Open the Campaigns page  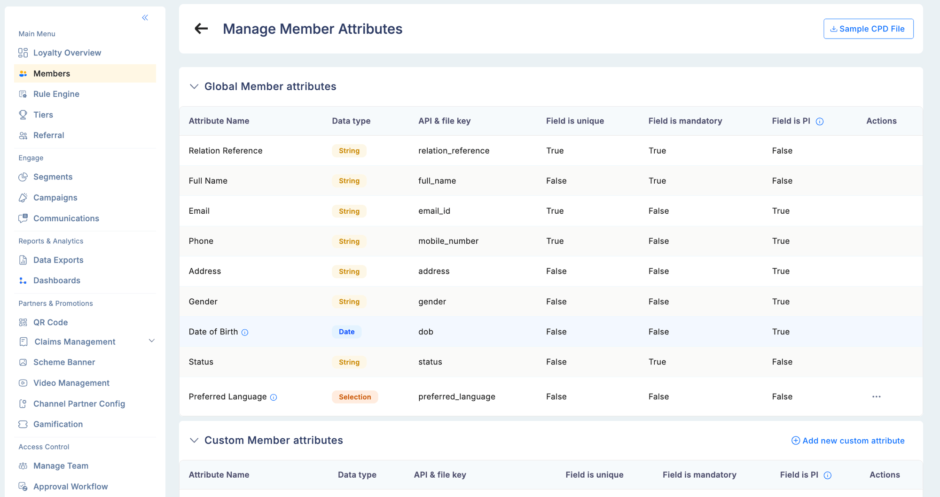(55, 198)
